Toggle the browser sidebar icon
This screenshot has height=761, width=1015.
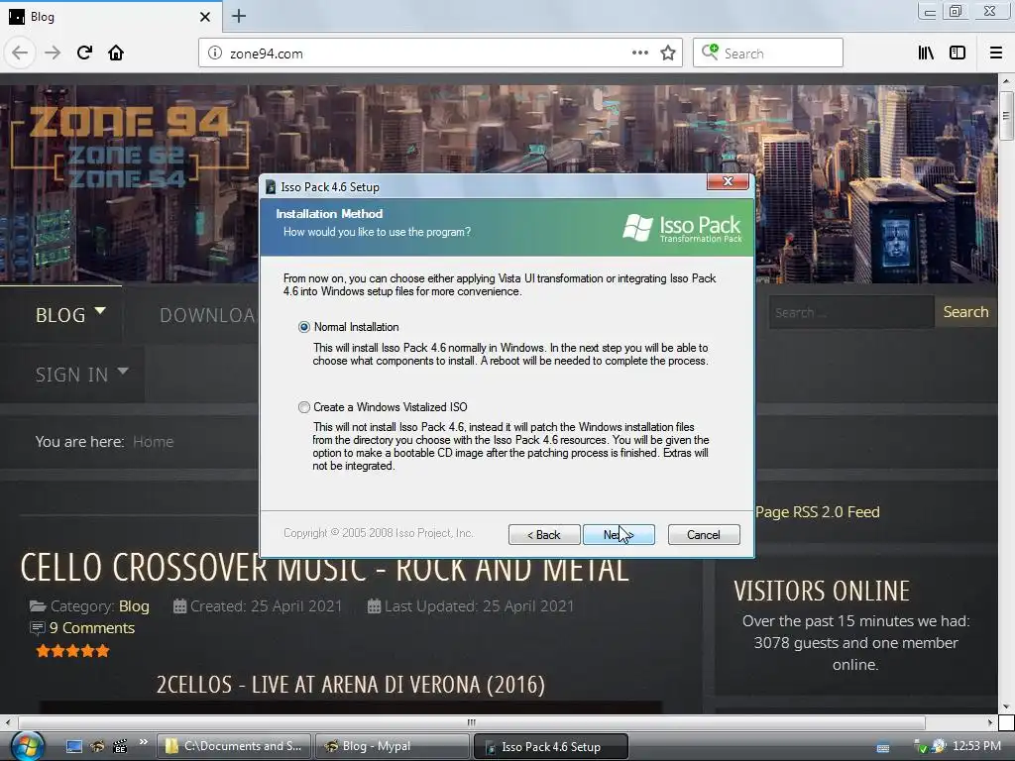[x=958, y=54]
